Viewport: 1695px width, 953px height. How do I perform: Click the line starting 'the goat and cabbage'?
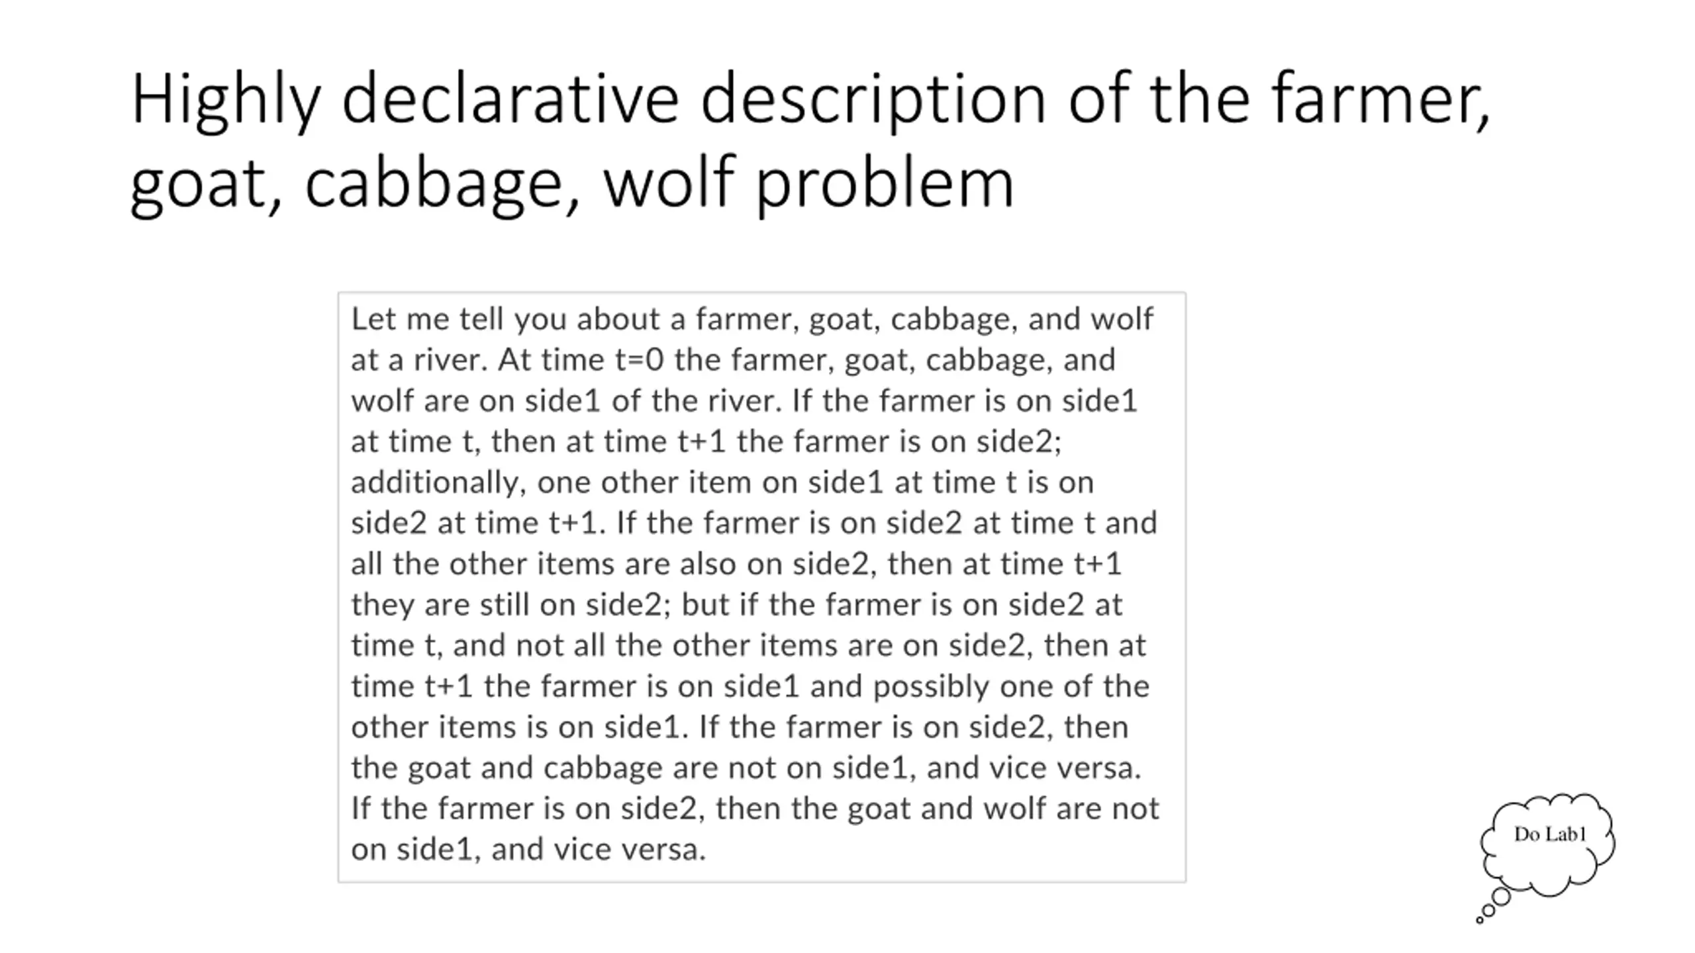point(746,768)
